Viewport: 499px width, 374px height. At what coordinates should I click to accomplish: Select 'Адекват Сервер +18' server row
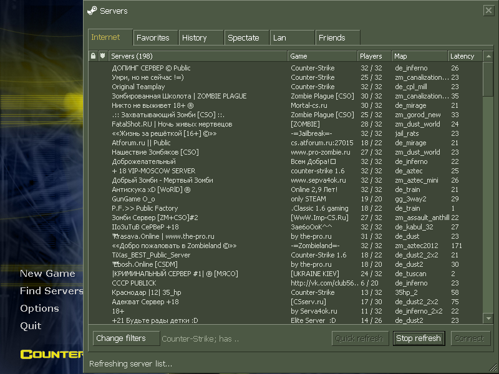[286, 302]
